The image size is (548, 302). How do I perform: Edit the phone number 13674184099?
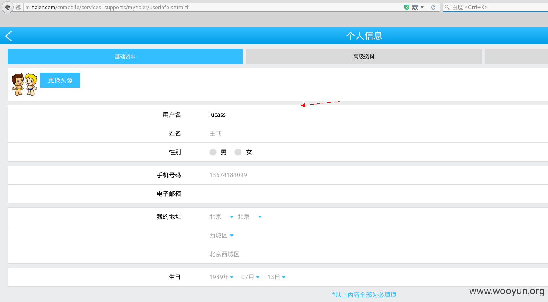point(228,175)
